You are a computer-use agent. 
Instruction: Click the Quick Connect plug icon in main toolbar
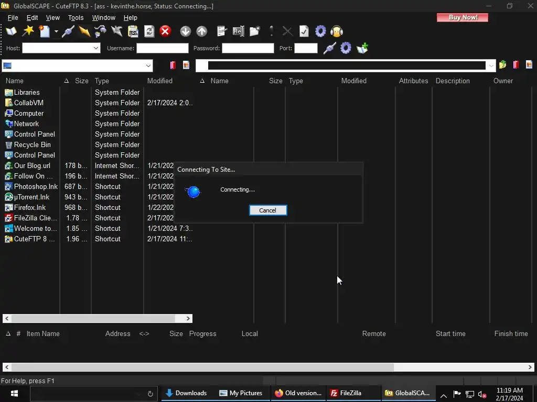[x=68, y=31]
